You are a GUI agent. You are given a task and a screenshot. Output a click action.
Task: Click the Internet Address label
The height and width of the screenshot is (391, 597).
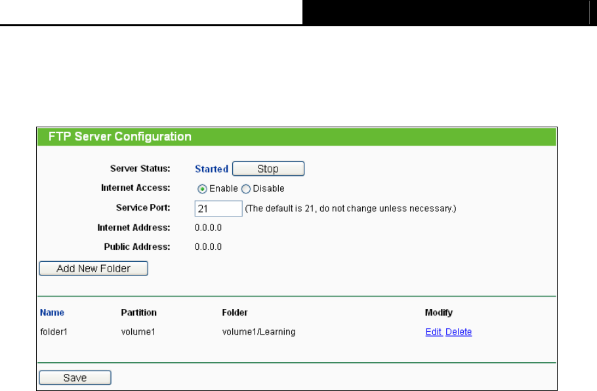[x=134, y=228]
